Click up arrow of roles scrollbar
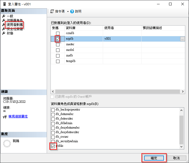Viewport: 189px width, 163px height. tap(182, 110)
